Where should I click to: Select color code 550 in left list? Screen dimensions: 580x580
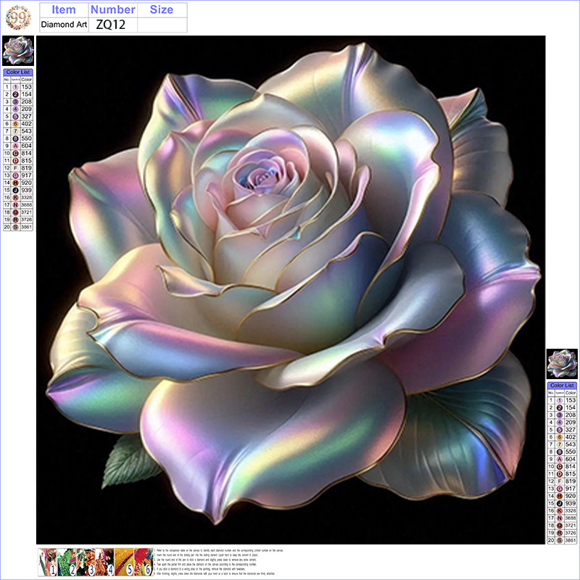tap(26, 138)
